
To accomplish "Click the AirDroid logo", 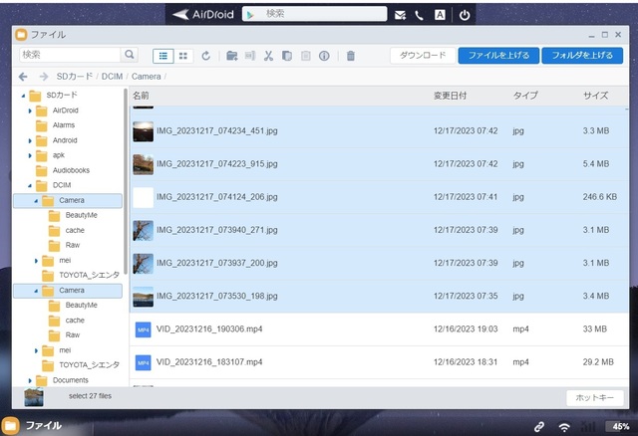I will tap(202, 14).
